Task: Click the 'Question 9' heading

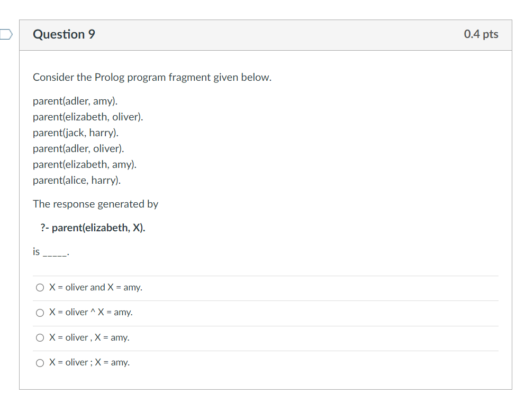Action: coord(64,34)
